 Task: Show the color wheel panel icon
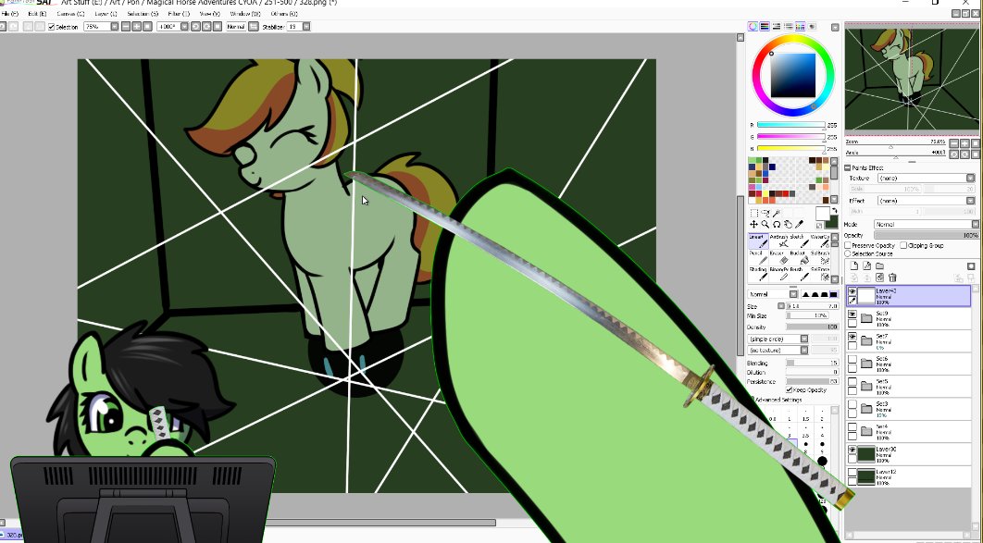(x=753, y=26)
